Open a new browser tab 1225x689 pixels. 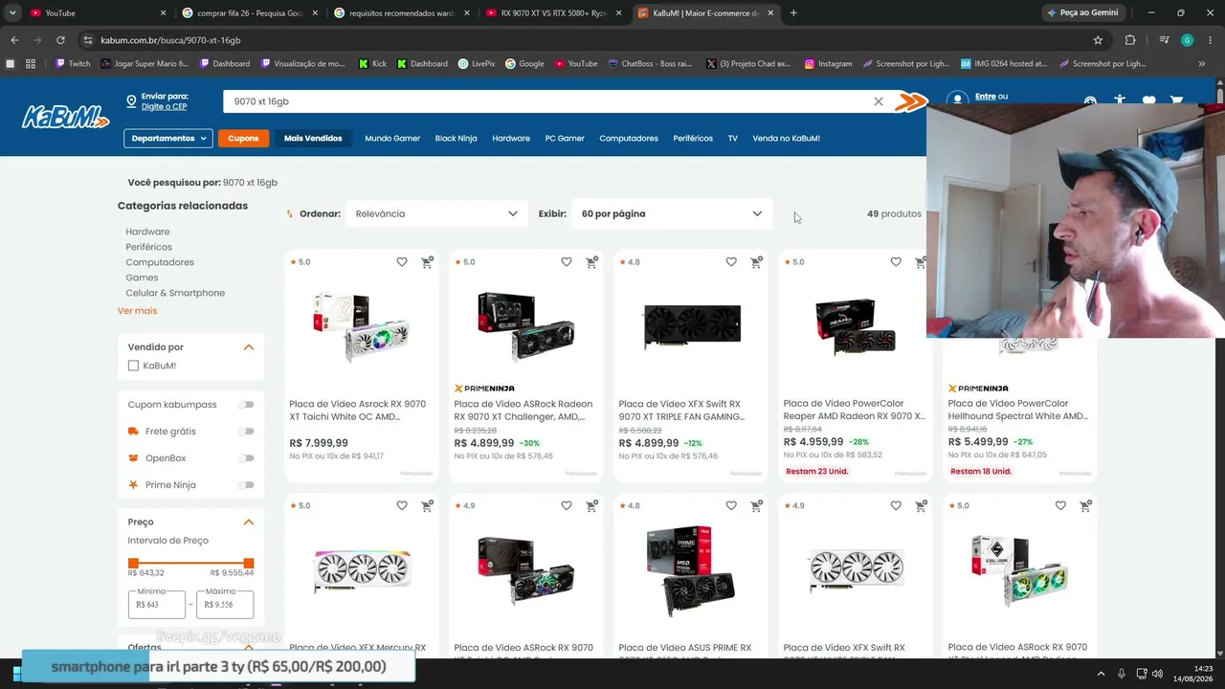(793, 13)
